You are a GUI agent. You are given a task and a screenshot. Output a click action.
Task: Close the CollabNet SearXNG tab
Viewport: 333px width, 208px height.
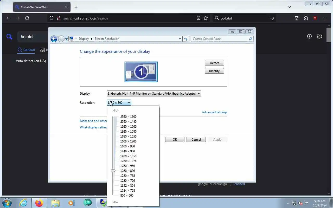(x=66, y=7)
